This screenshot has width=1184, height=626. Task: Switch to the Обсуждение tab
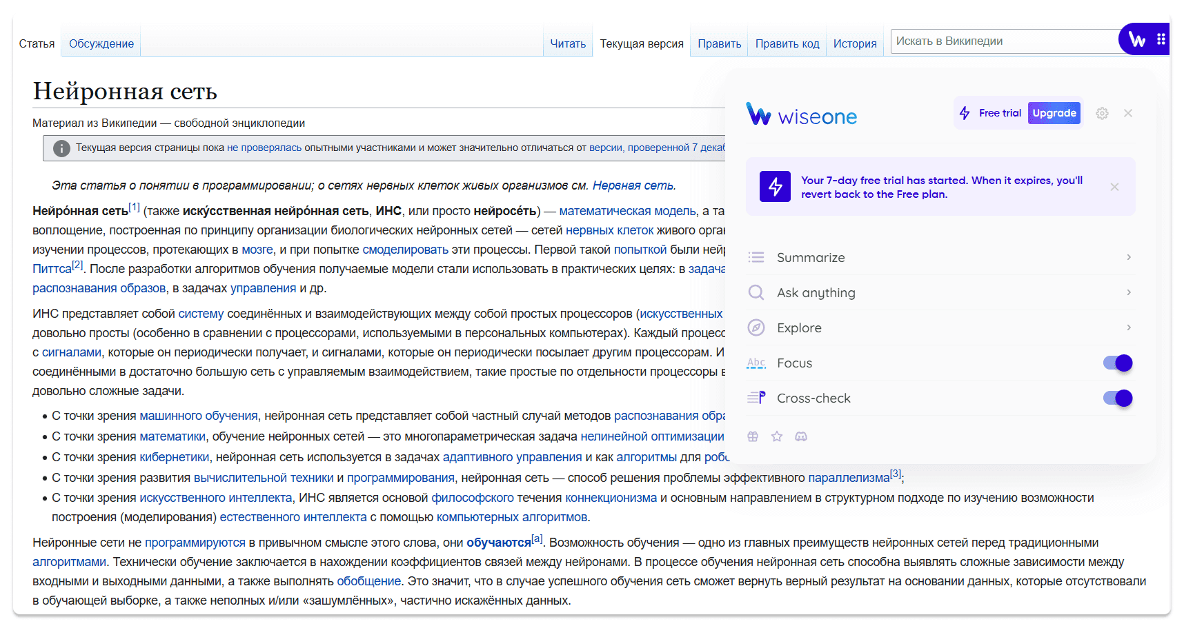coord(101,43)
